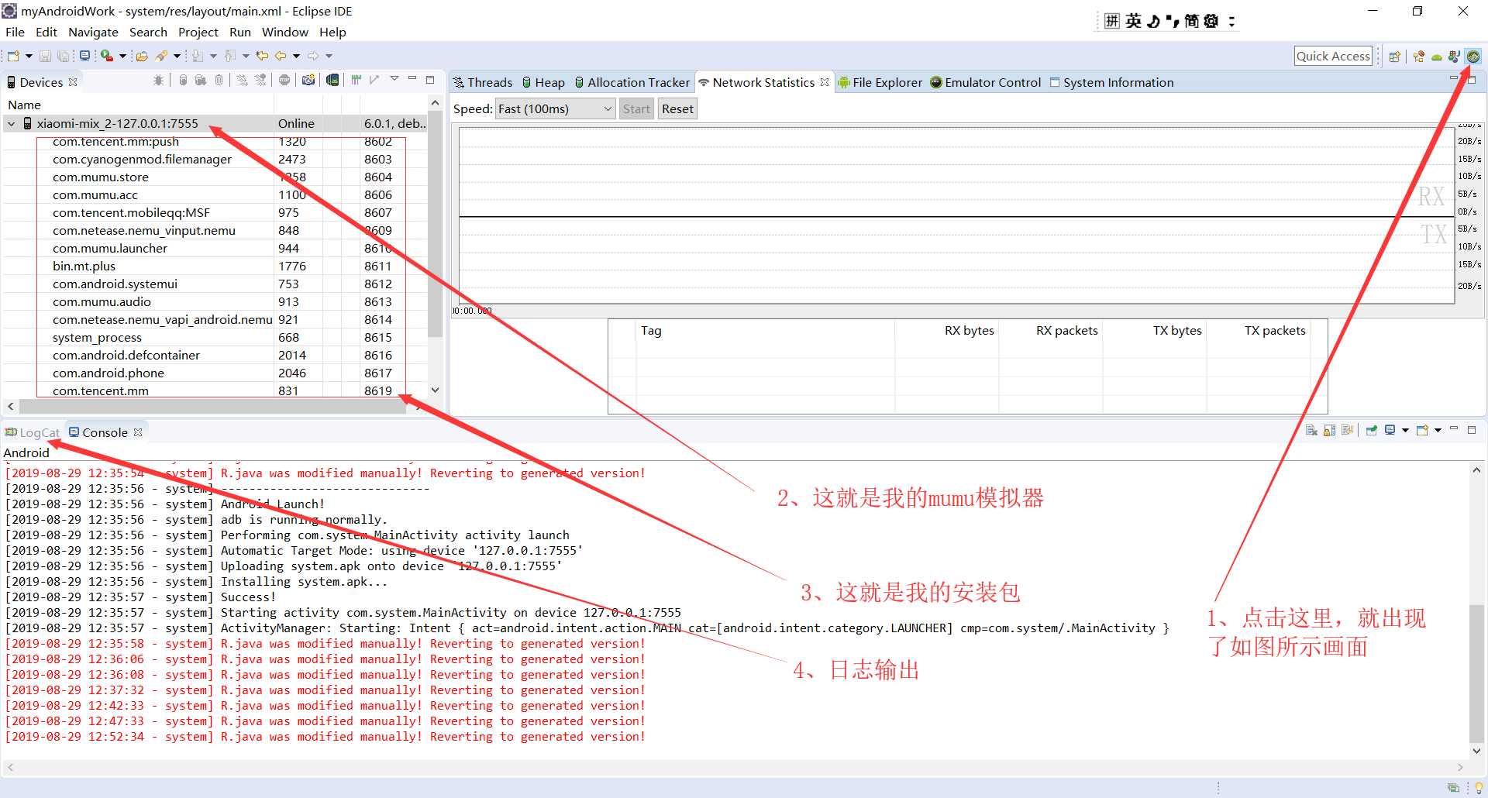Click the Forward navigation arrow
Viewport: 1488px width, 798px height.
[x=313, y=56]
